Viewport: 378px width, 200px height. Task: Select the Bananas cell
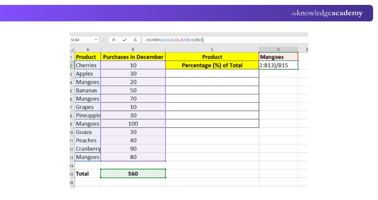[88, 90]
